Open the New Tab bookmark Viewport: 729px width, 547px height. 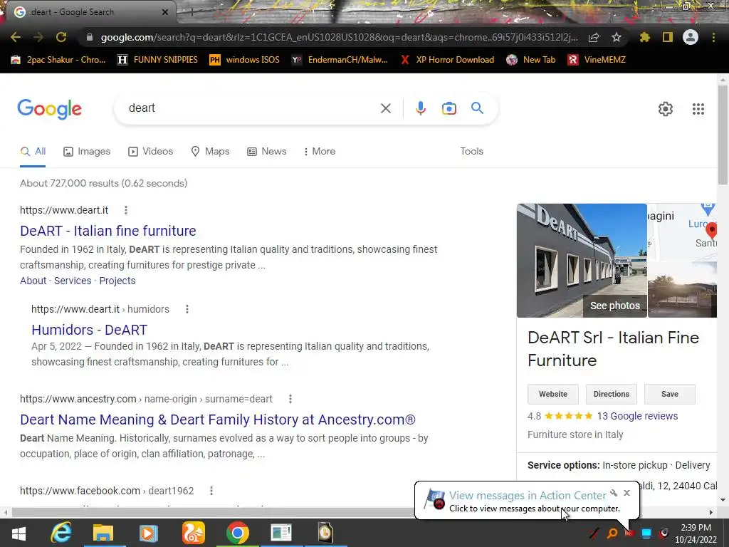(x=531, y=60)
